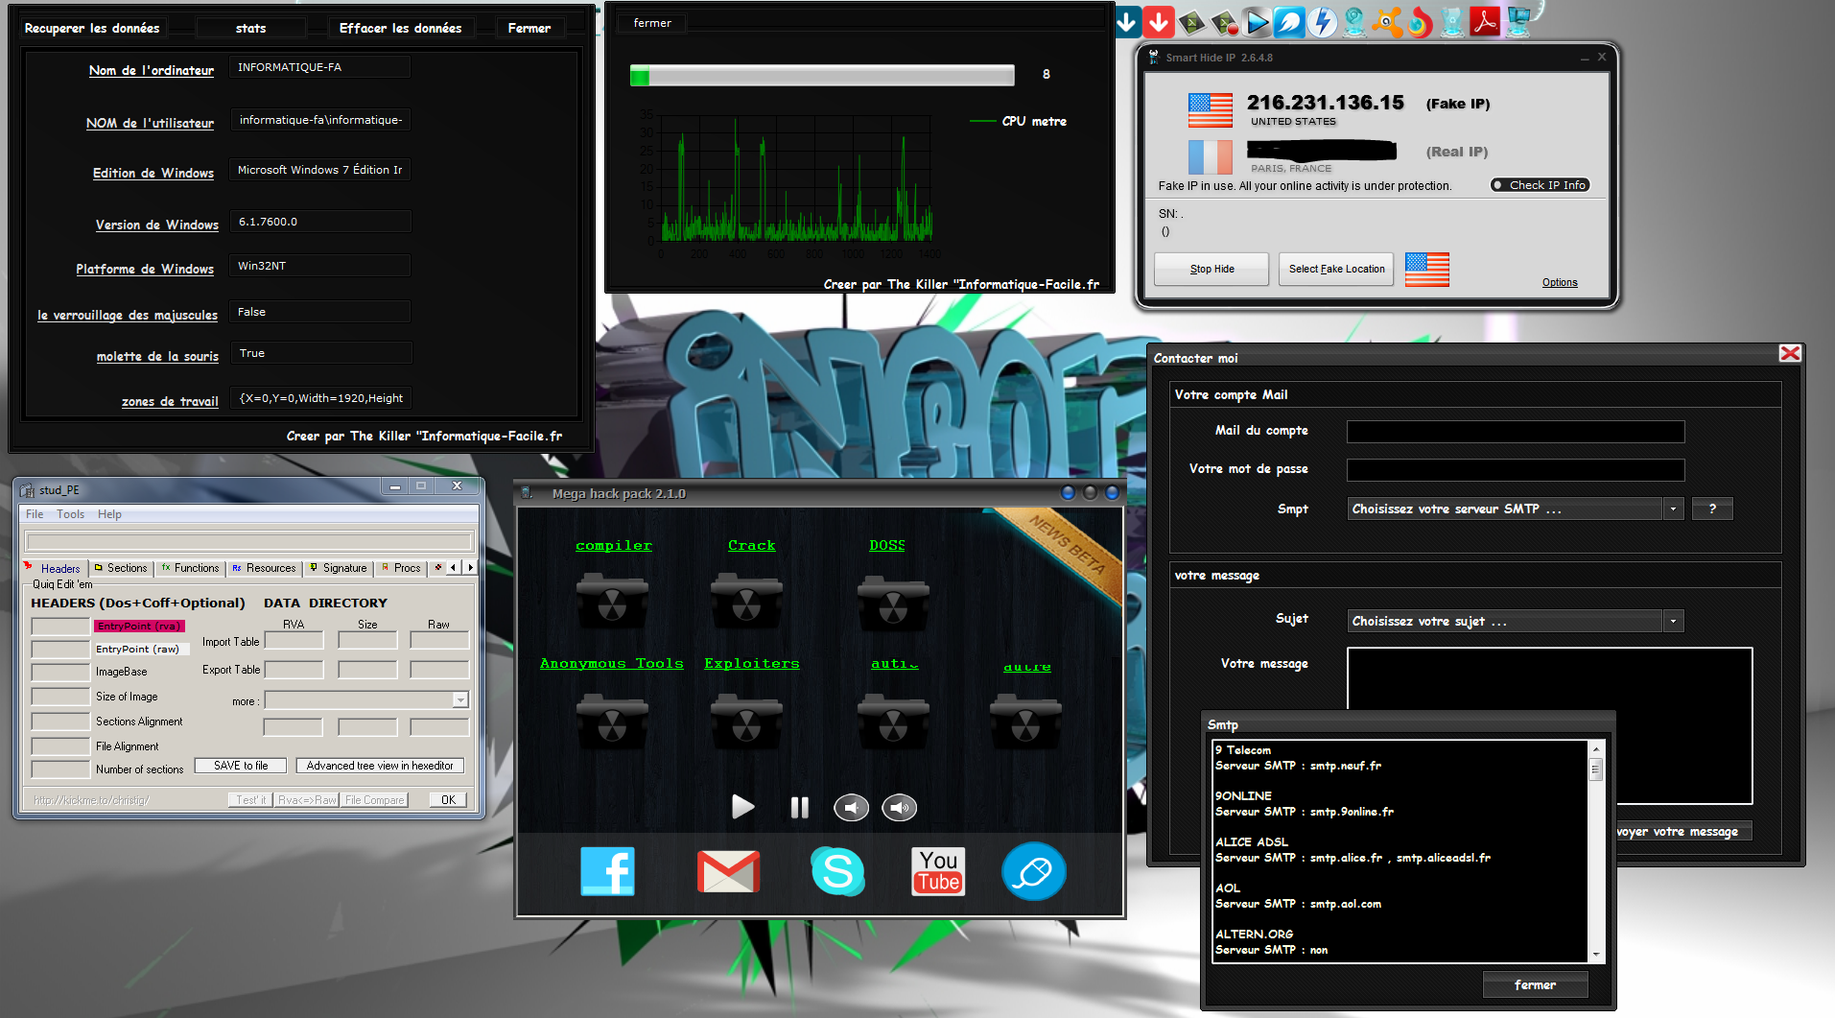Image resolution: width=1835 pixels, height=1018 pixels.
Task: Launch the silver media player dock icon
Action: coord(1257,21)
